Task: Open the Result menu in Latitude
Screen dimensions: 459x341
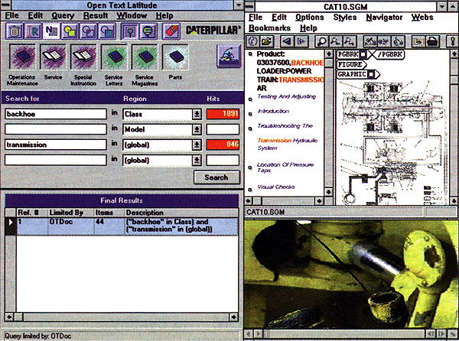Action: [96, 16]
